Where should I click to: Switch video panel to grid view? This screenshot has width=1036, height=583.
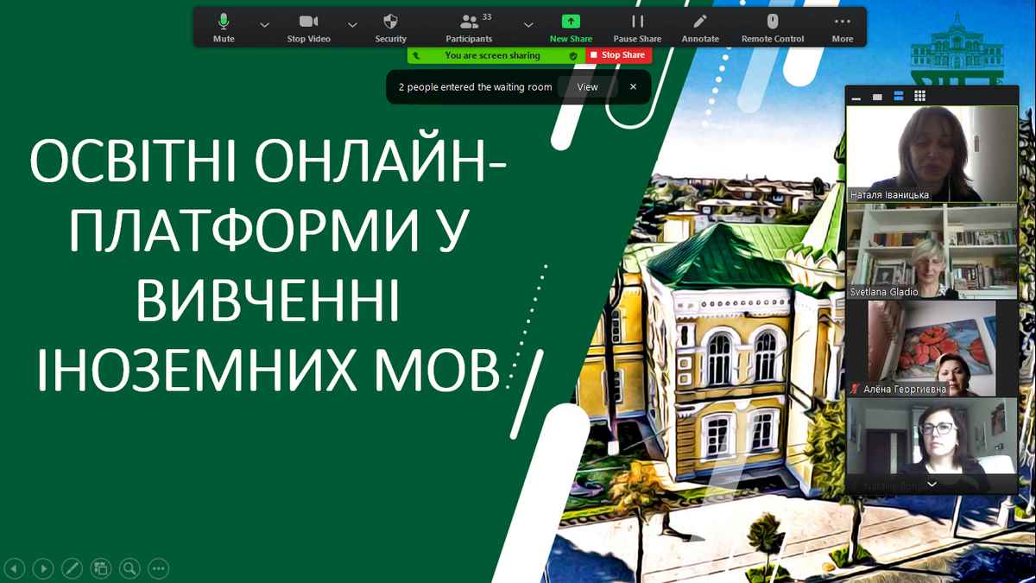[920, 96]
